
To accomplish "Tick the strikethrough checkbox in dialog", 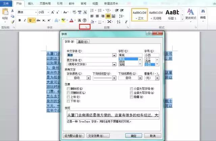I will pos(68,89).
